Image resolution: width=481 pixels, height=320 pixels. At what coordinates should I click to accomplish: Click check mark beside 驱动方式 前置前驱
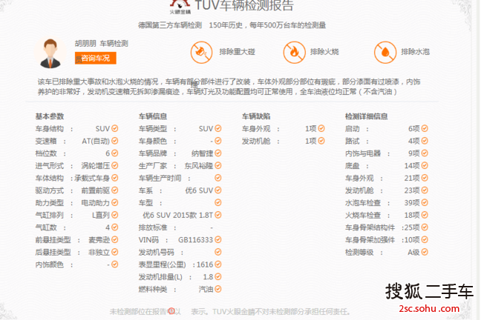[115, 190]
